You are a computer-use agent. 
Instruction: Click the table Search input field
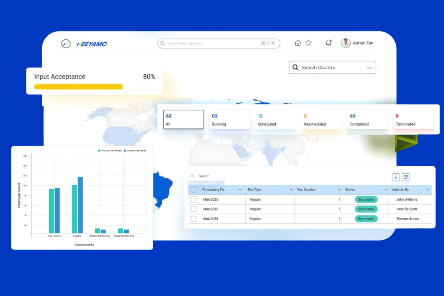(x=206, y=176)
